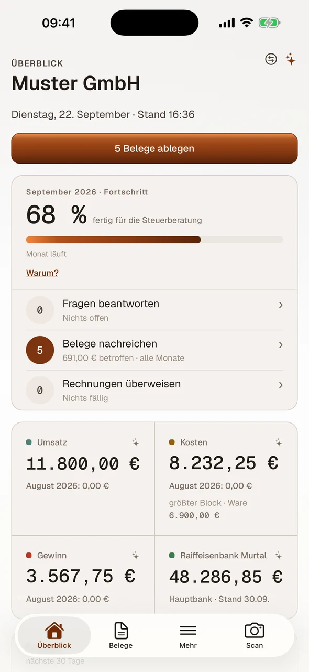The width and height of the screenshot is (309, 672).
Task: Expand the Fragen beantworten chevron
Action: tap(281, 305)
